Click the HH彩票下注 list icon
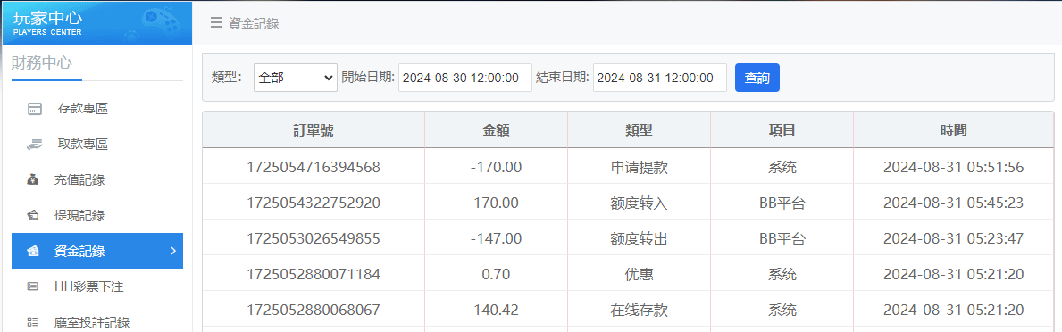Image resolution: width=1062 pixels, height=332 pixels. click(x=32, y=286)
